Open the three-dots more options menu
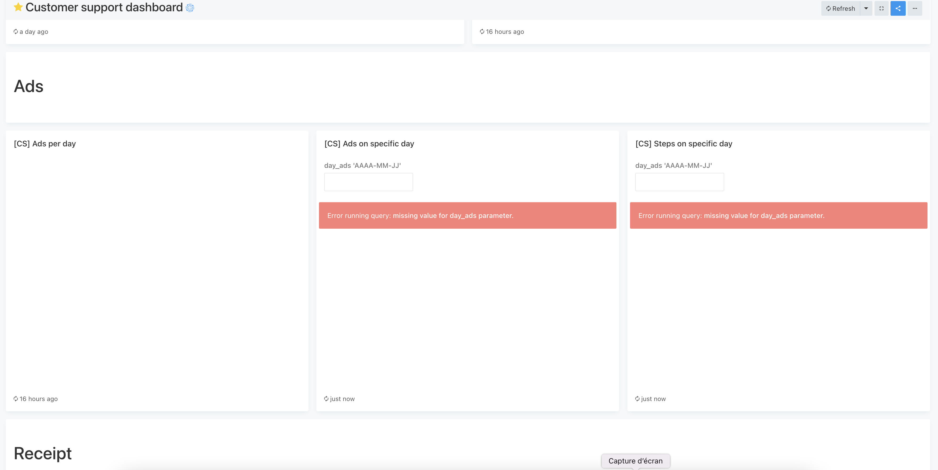The width and height of the screenshot is (938, 470). (915, 8)
